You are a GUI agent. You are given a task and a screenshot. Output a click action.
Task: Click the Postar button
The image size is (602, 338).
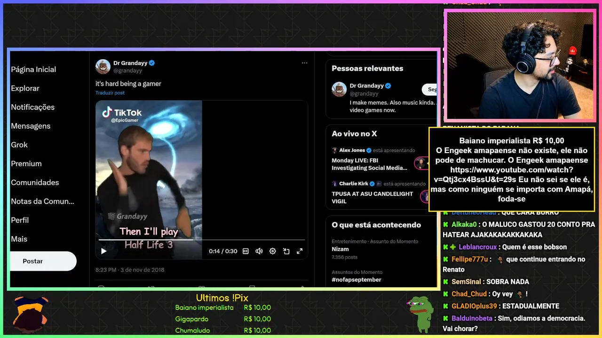(x=43, y=261)
